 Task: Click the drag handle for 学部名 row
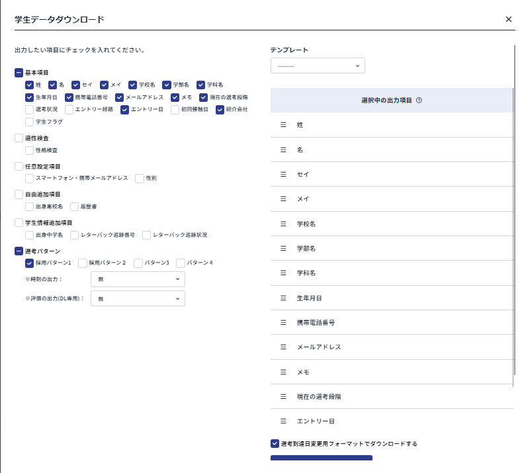(x=283, y=248)
